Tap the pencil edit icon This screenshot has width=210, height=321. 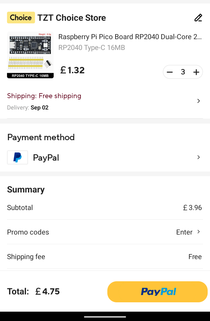click(x=198, y=18)
